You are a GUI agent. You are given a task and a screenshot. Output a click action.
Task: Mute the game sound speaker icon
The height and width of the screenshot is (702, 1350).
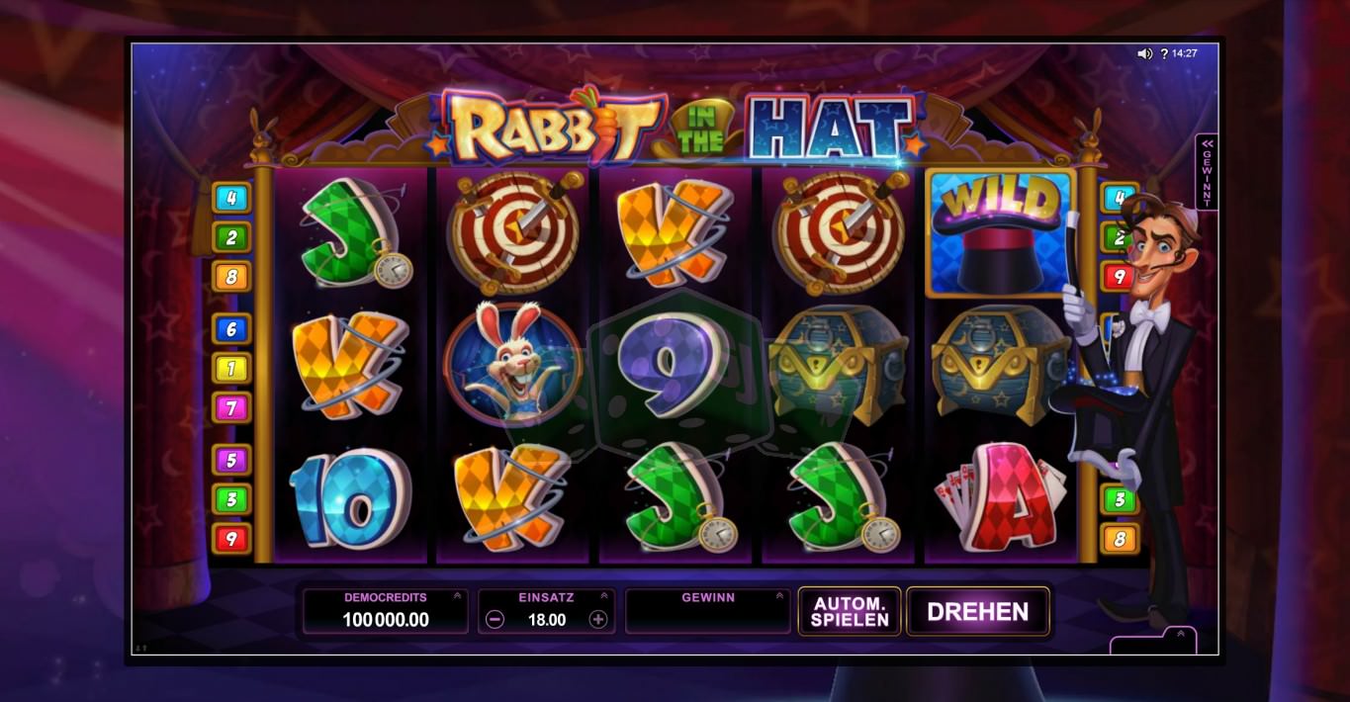pyautogui.click(x=1144, y=53)
